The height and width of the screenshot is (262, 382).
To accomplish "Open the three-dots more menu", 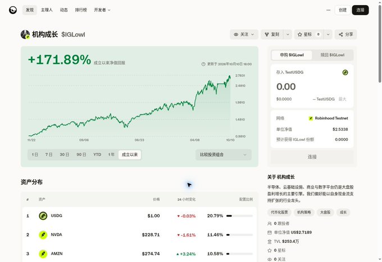I will pos(329,10).
